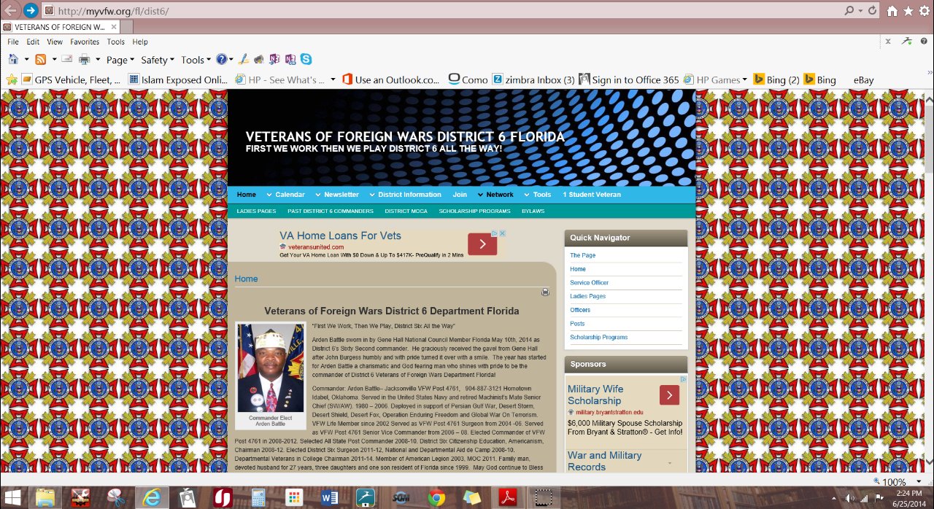The width and height of the screenshot is (934, 509).
Task: Open Google Chrome from the taskbar
Action: pos(437,497)
